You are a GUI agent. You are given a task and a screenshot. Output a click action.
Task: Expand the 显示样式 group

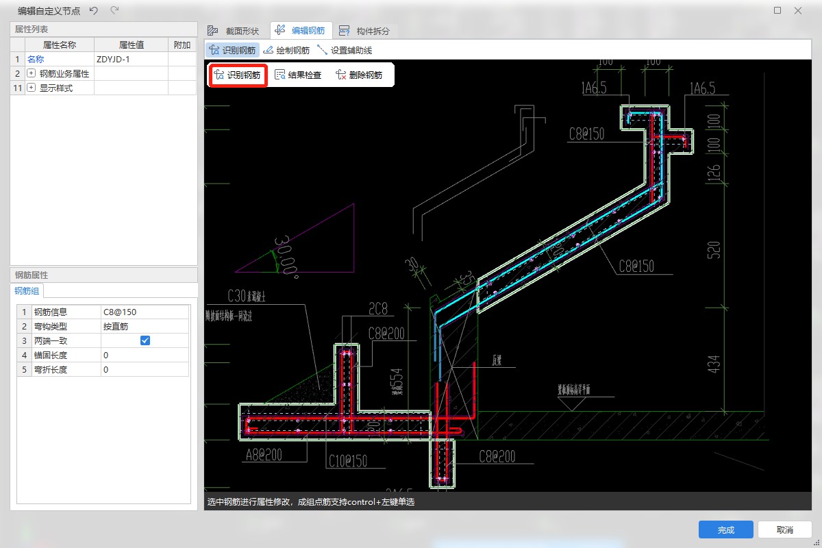31,88
